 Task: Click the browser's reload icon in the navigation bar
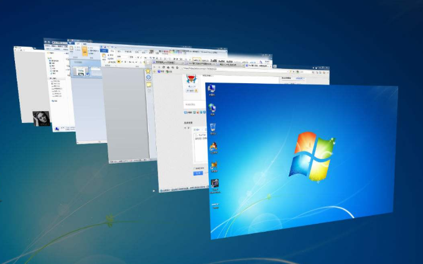pos(164,67)
